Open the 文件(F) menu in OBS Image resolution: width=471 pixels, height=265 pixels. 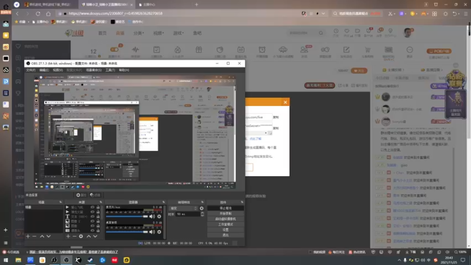tap(31, 70)
